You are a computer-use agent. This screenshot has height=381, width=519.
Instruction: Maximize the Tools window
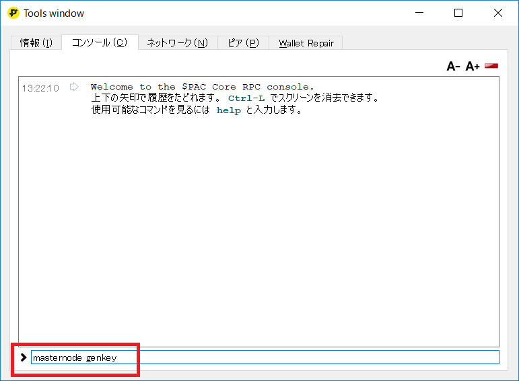pyautogui.click(x=458, y=13)
